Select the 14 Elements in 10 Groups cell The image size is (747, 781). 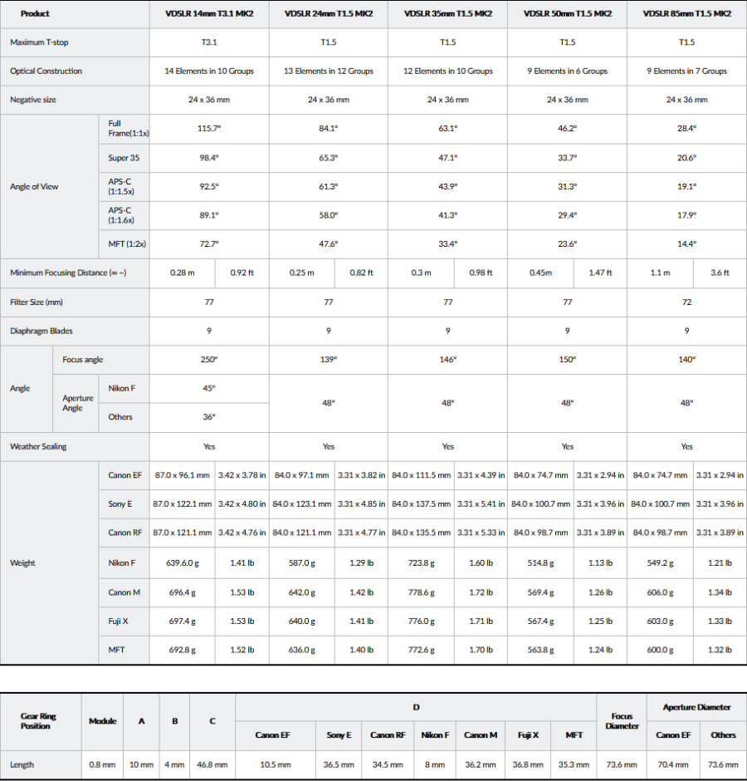tap(209, 71)
